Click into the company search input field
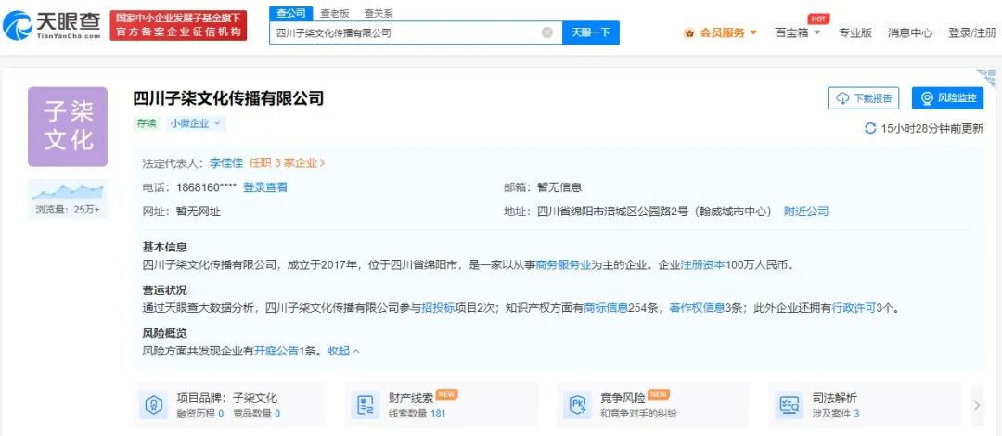Screen dimensions: 1002x436 [x=408, y=32]
